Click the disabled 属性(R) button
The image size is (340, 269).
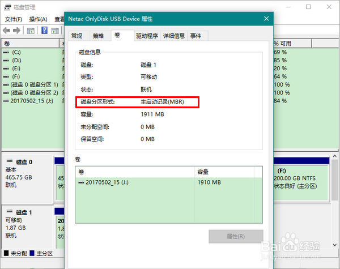click(x=236, y=237)
